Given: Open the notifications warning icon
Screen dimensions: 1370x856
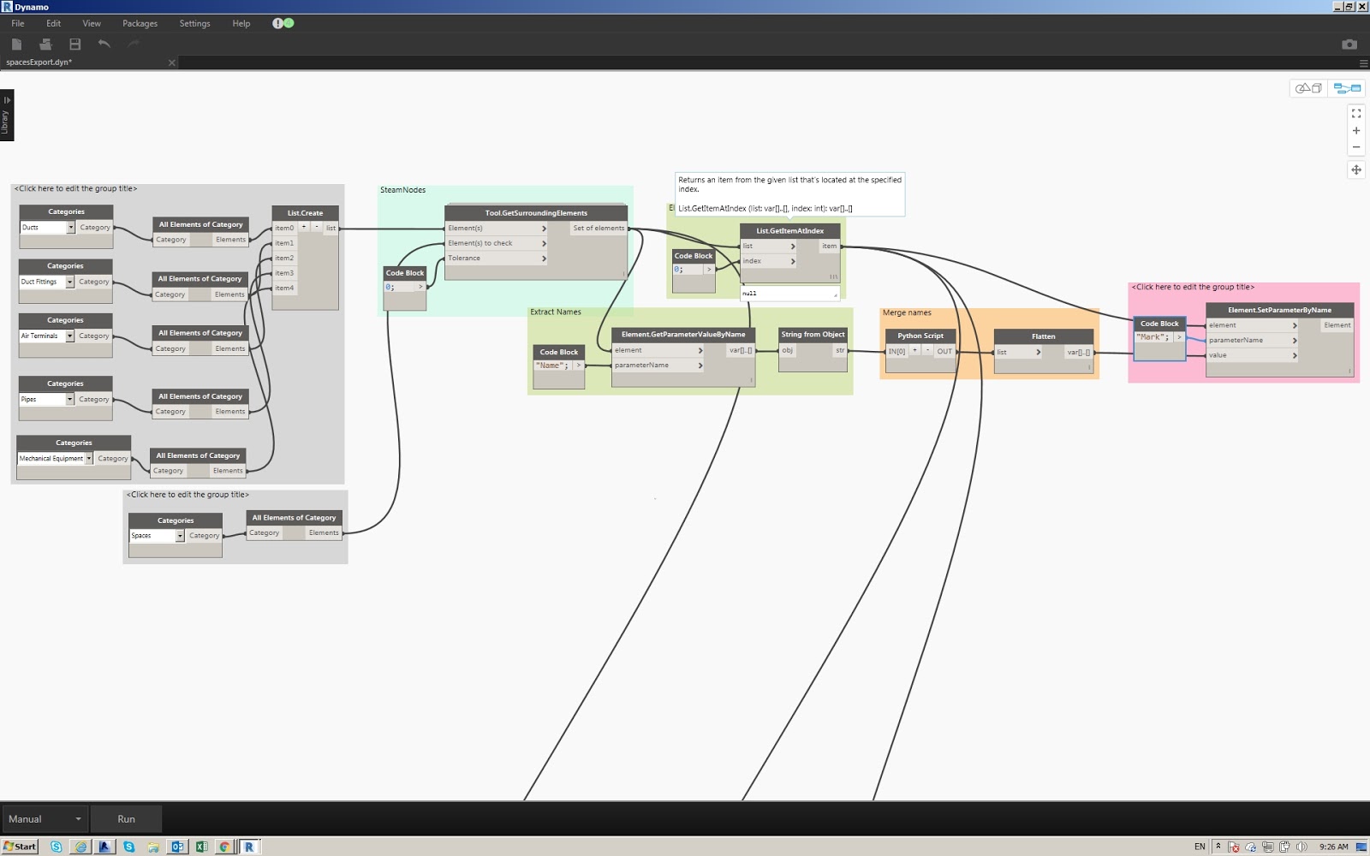Looking at the screenshot, I should [277, 23].
